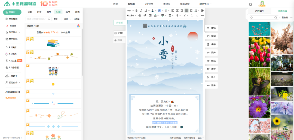Switch to the 内容 material tab

pyautogui.click(x=39, y=12)
